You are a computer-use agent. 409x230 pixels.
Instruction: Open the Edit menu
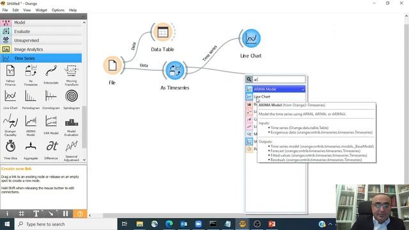pyautogui.click(x=15, y=10)
